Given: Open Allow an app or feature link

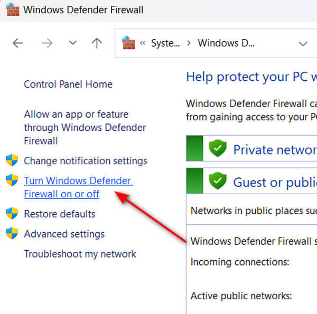Looking at the screenshot, I should [x=85, y=127].
